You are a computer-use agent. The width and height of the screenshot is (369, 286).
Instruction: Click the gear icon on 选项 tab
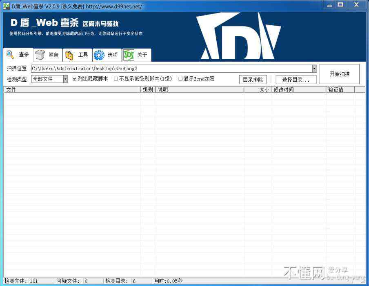[99, 55]
